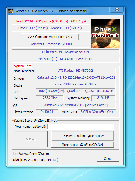Click the CPU Speed label
Viewport: 135px width, 181px height.
pyautogui.click(x=21, y=98)
